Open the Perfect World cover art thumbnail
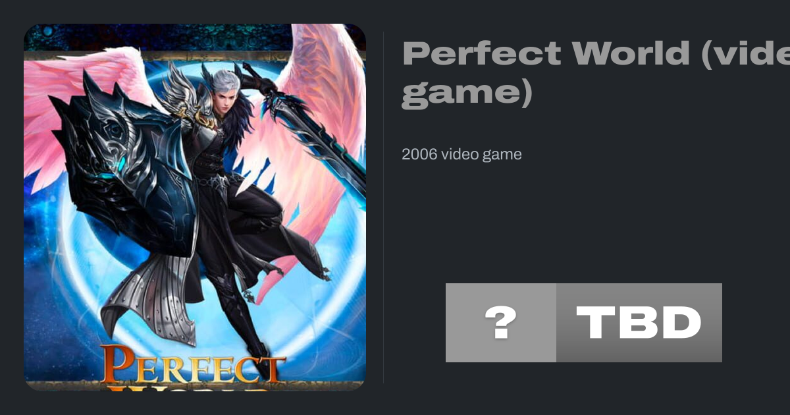 pyautogui.click(x=195, y=207)
